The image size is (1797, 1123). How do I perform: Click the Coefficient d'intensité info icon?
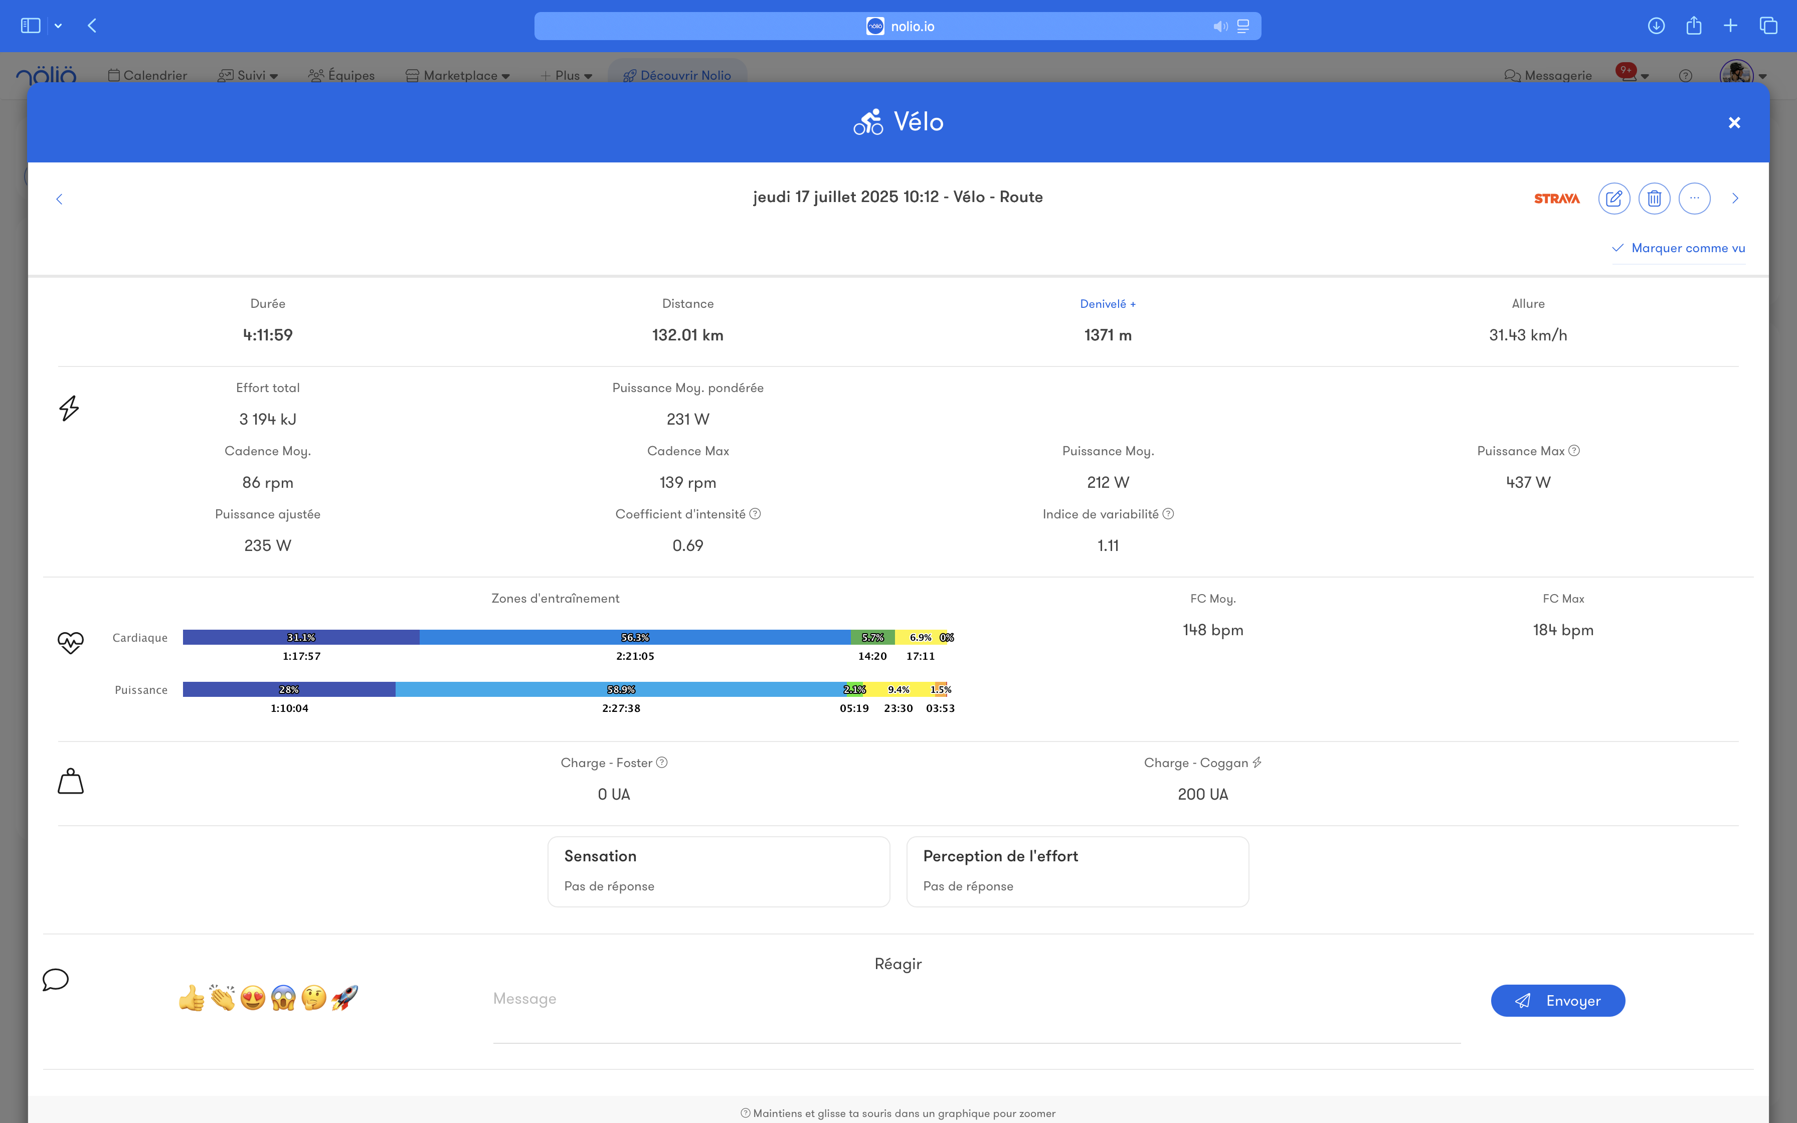755,514
